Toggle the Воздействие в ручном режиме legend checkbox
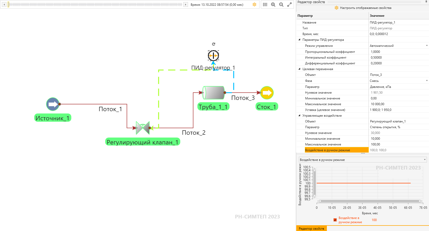This screenshot has width=429, height=231. tap(335, 220)
